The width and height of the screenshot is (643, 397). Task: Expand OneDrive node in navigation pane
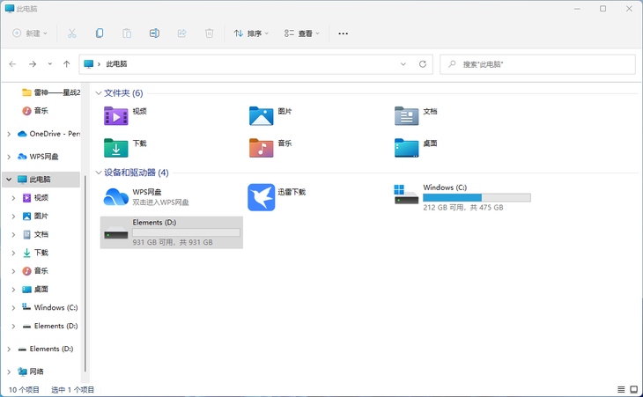[9, 134]
